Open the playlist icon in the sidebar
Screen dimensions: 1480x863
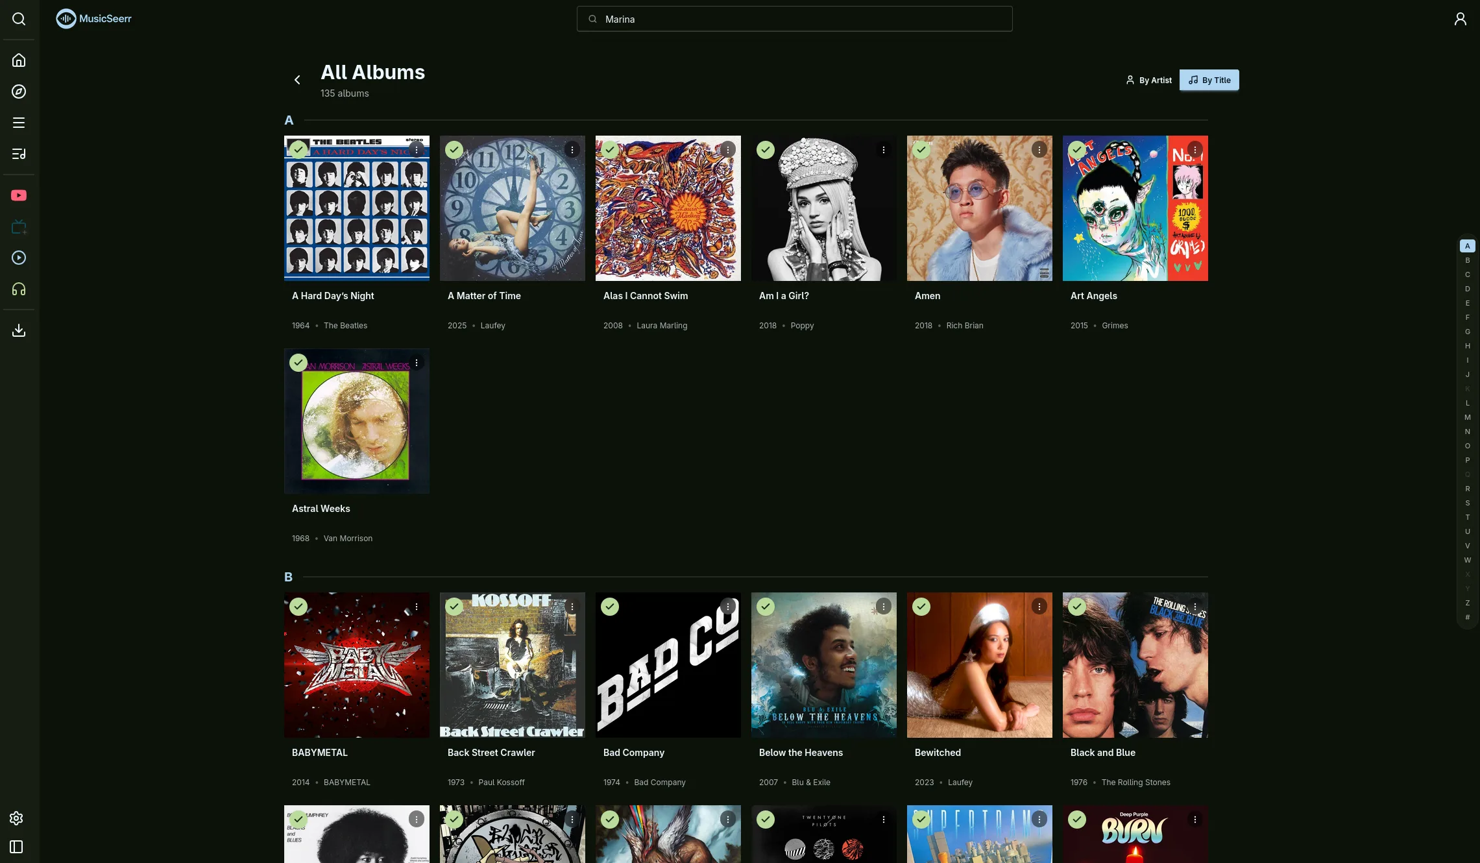(x=19, y=154)
